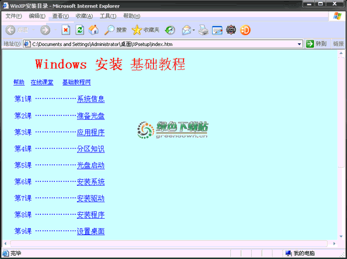Open lesson 2 link 准备光盘
This screenshot has height=259, width=347.
tap(91, 116)
